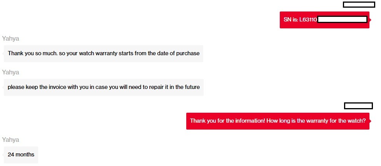Click the 24 months reply bubble

[x=21, y=154]
